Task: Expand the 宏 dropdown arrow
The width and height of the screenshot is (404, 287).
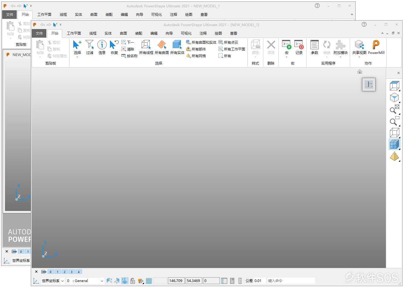Action: coord(286,57)
